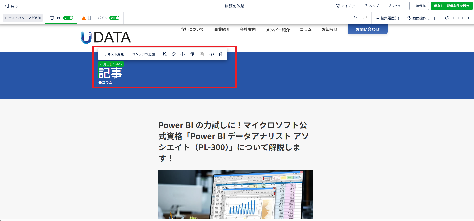Screen dimensions: 474x221
Task: Click コンテンツ追加 in the floating toolbar
Action: click(144, 54)
